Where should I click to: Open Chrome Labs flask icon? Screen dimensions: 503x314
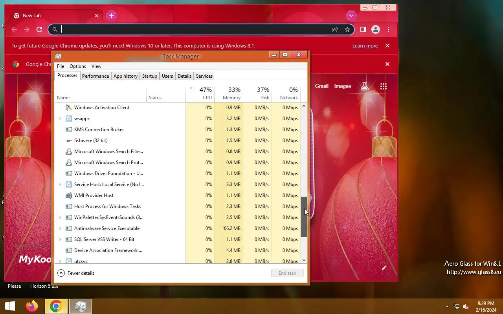pos(365,86)
